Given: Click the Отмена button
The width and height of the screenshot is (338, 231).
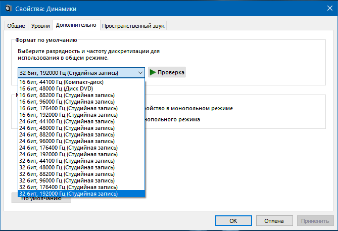Looking at the screenshot, I should [x=274, y=221].
